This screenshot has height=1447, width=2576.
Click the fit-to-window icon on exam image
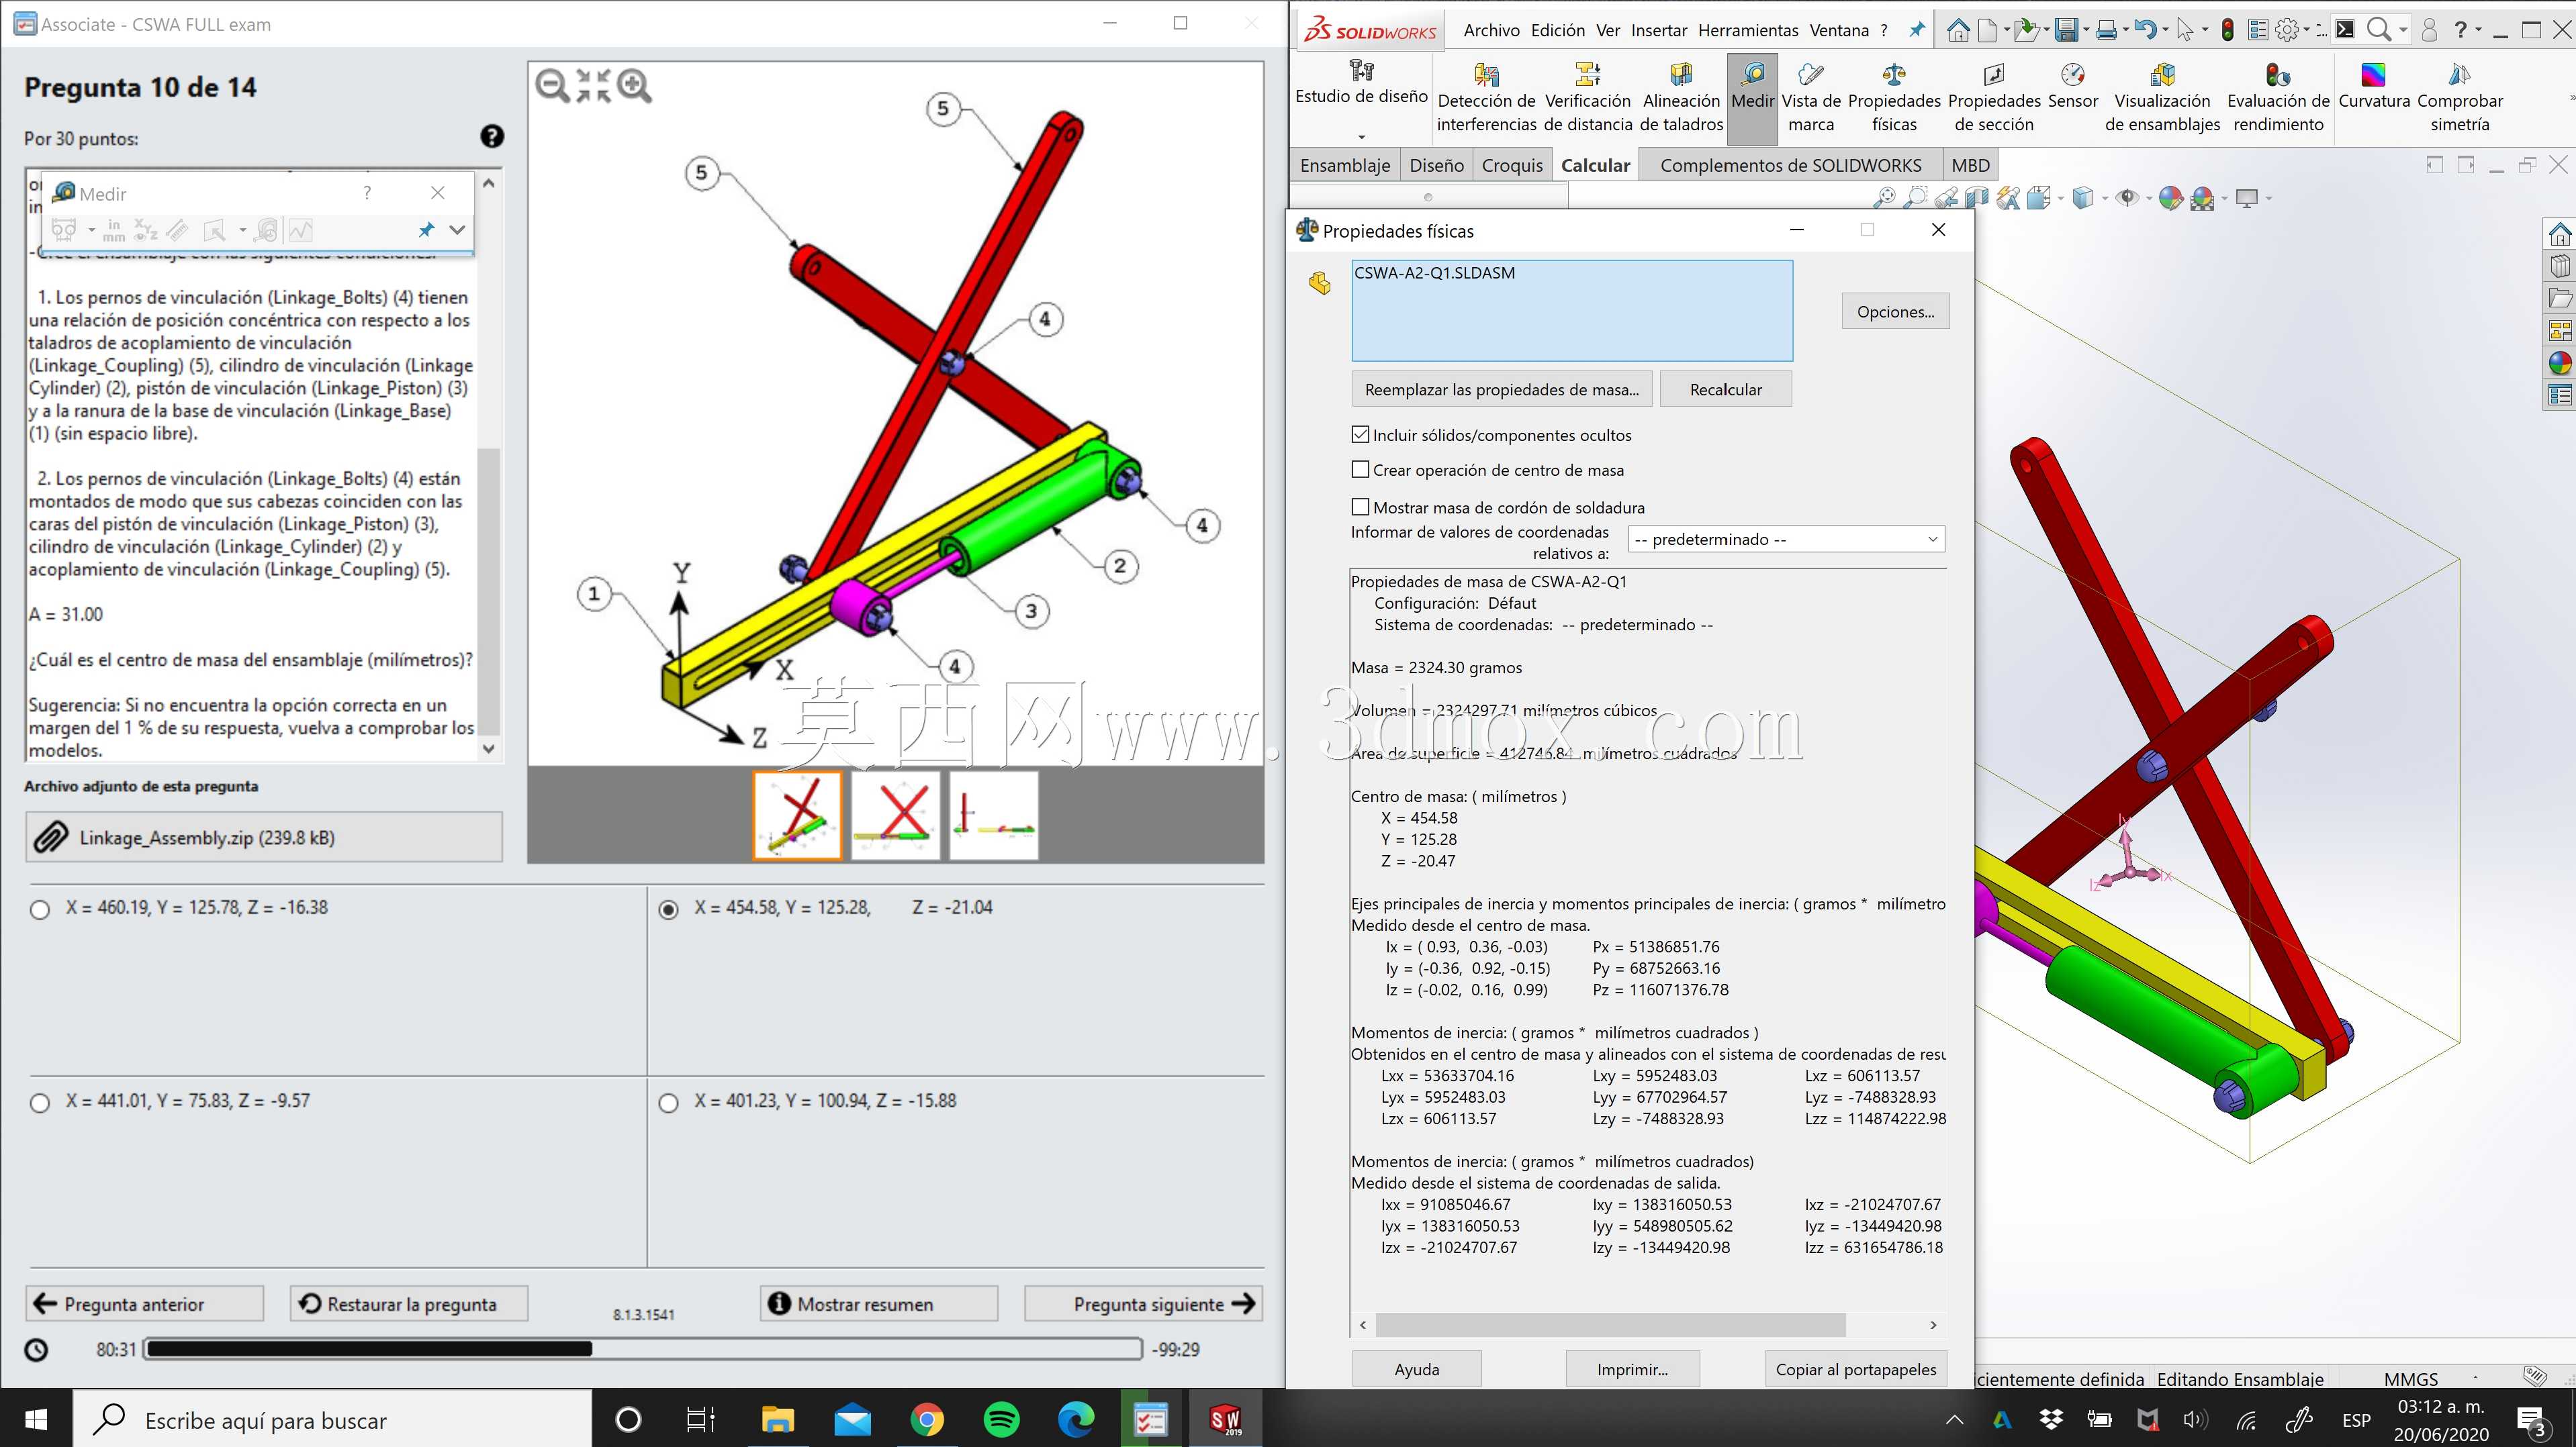tap(593, 86)
